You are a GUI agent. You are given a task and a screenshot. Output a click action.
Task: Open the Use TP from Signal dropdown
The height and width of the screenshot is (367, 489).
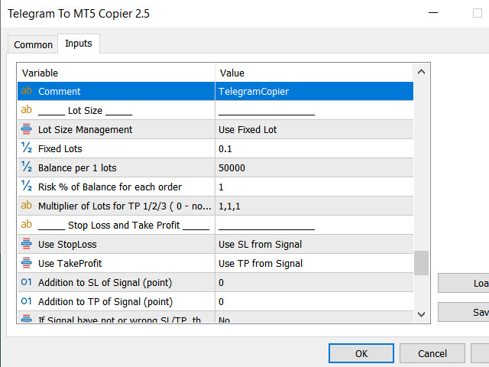[313, 264]
